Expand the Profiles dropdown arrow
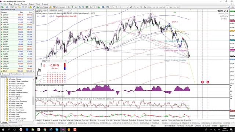This screenshot has width=235, height=132. tap(9, 7)
